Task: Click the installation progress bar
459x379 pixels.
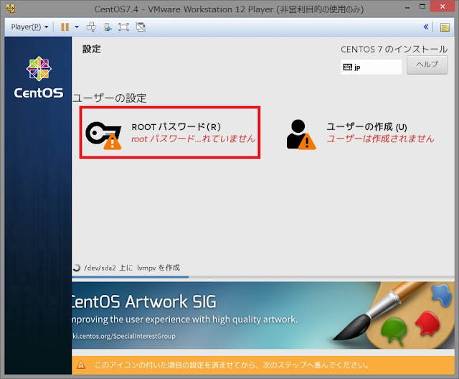Action: (263, 277)
